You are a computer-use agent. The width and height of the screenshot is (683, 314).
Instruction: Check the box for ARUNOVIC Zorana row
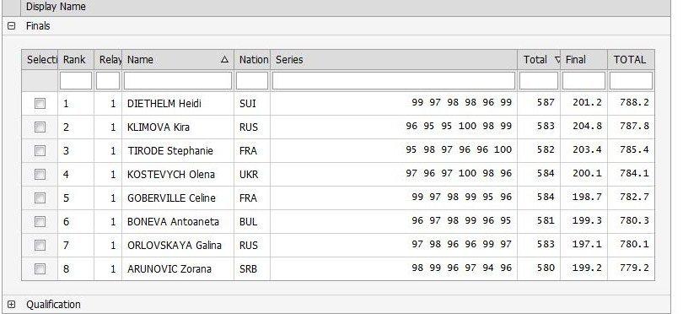(x=40, y=268)
